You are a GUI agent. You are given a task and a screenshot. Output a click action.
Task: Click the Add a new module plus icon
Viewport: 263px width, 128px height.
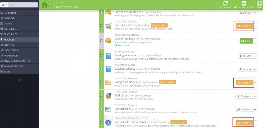(x=244, y=3)
